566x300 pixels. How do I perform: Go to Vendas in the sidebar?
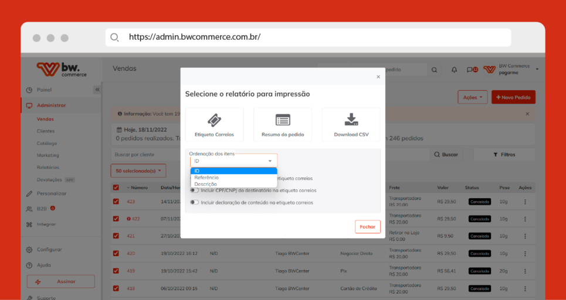coord(45,119)
